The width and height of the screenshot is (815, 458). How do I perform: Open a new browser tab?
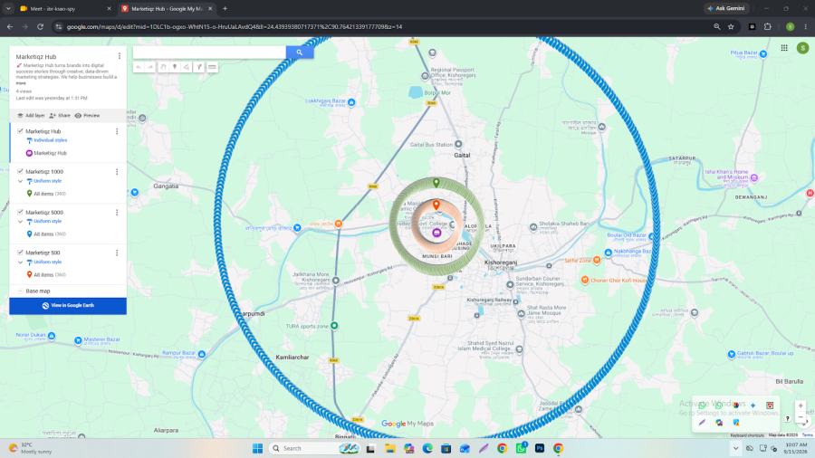(x=225, y=8)
